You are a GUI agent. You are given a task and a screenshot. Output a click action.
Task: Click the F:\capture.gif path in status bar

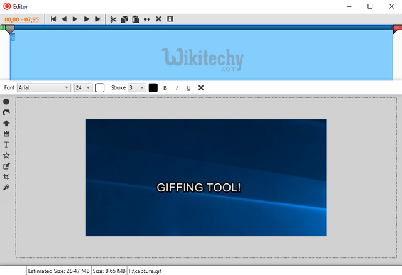click(145, 271)
